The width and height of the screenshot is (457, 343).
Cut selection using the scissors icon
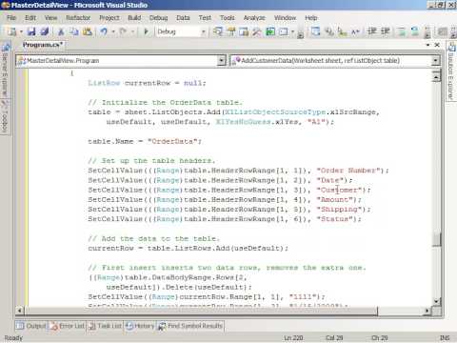[x=61, y=31]
